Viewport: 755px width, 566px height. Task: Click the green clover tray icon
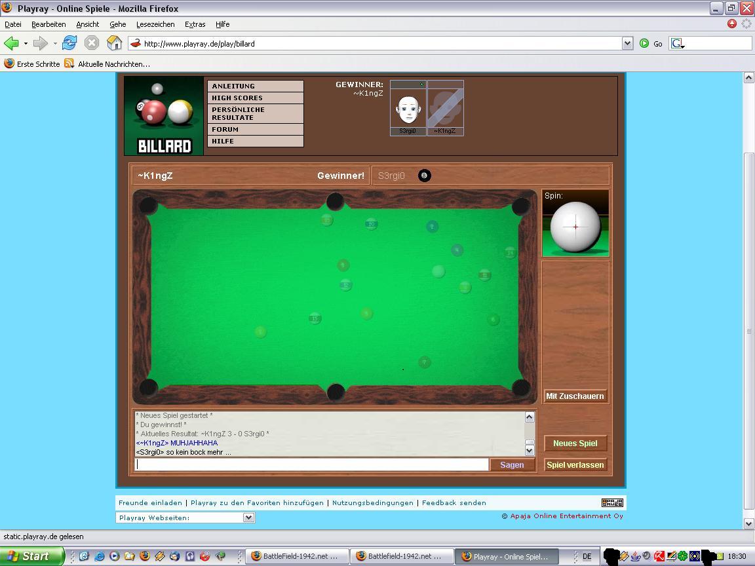(x=682, y=556)
